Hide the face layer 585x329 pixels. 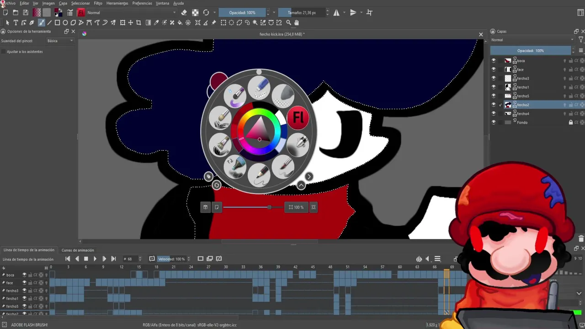point(493,69)
